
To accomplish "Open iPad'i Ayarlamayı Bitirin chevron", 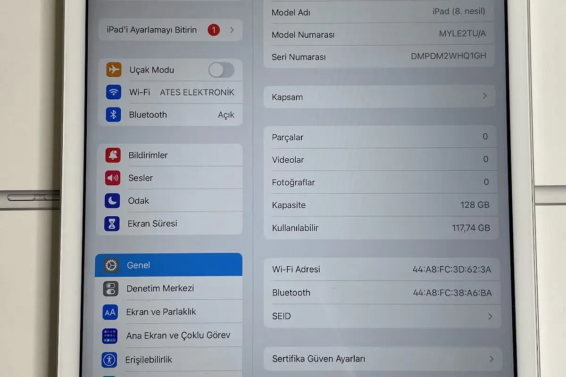I will [x=232, y=30].
